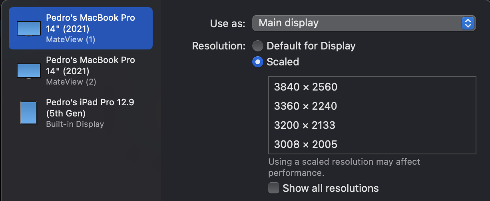Select the MateView (2) display entry
Viewport: 490px width, 201px height.
coord(81,71)
